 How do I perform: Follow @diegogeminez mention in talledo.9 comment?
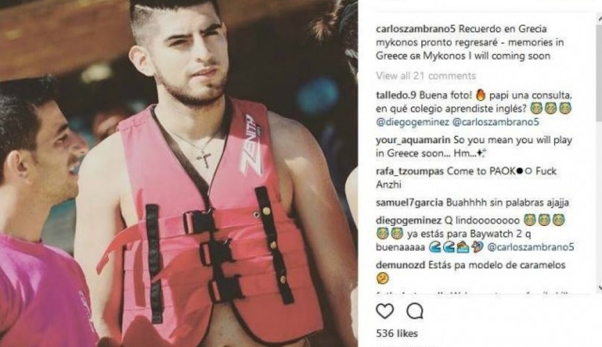(412, 122)
